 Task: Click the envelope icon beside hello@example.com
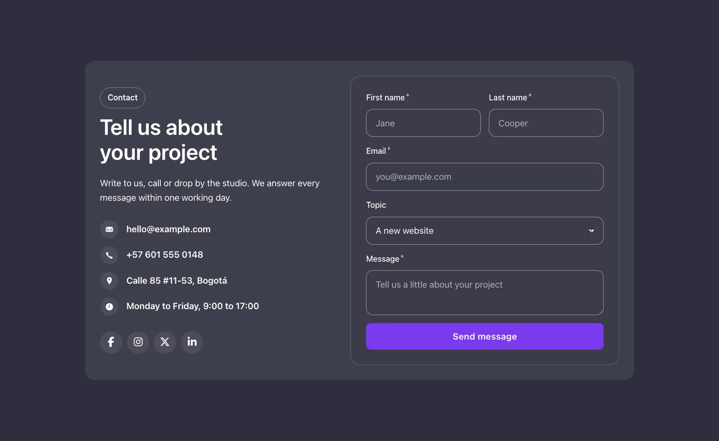coord(109,229)
